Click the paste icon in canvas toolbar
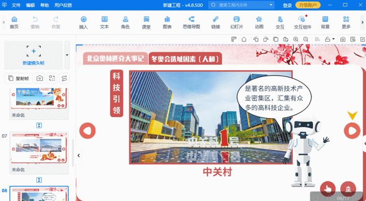366x201 pixels. (286, 39)
